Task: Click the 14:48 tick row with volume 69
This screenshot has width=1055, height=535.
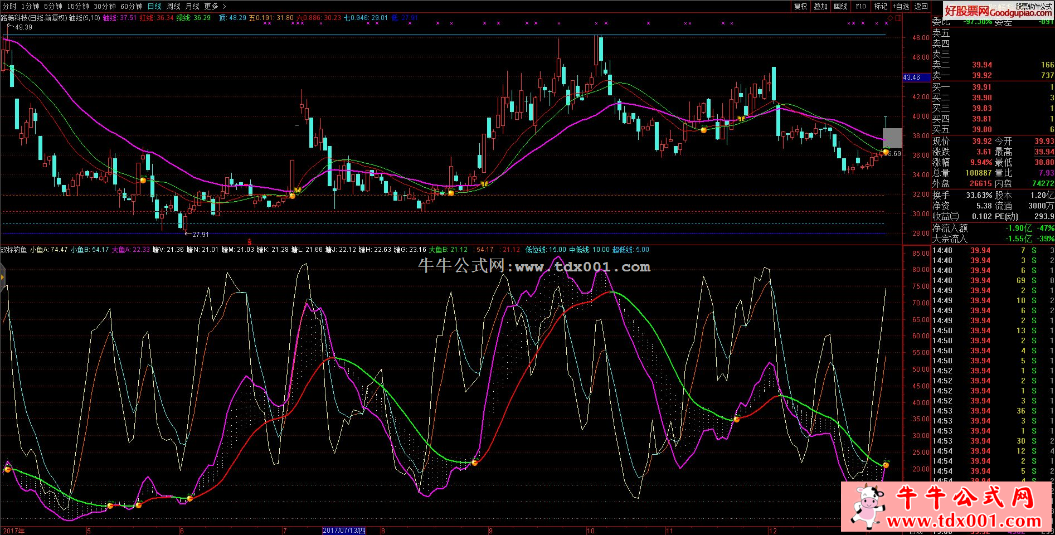Action: point(993,280)
